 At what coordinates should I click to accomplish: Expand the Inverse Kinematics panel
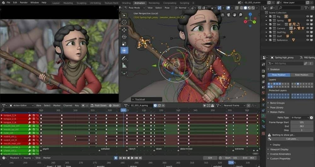tap(280, 154)
